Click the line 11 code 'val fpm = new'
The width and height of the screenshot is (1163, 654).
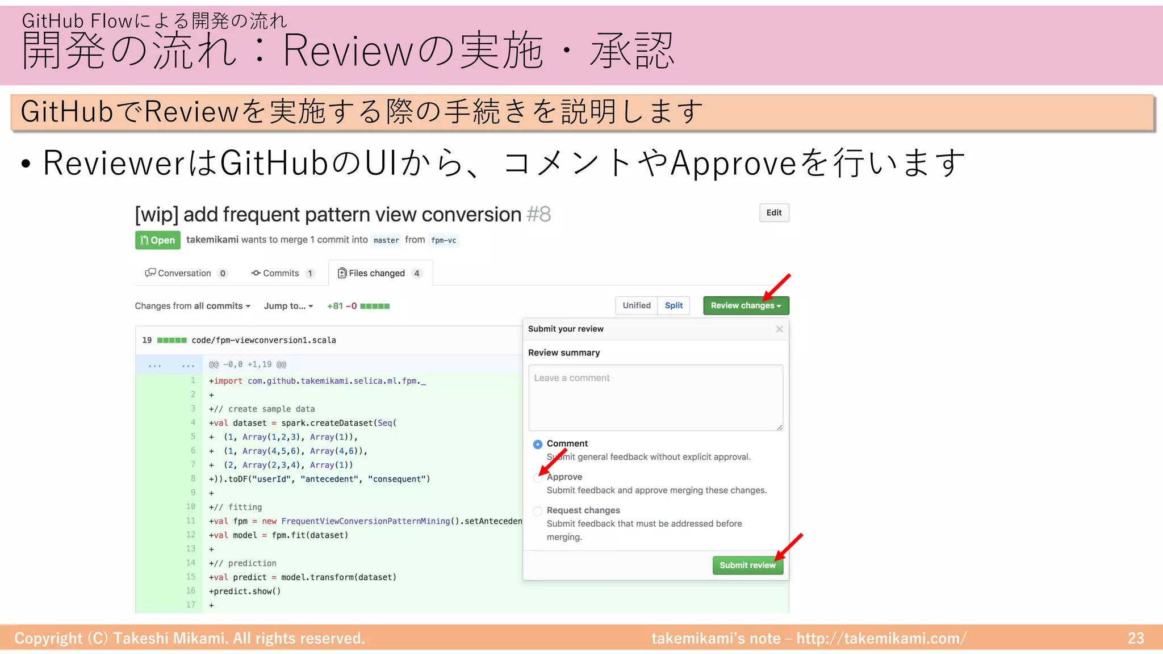pyautogui.click(x=245, y=521)
